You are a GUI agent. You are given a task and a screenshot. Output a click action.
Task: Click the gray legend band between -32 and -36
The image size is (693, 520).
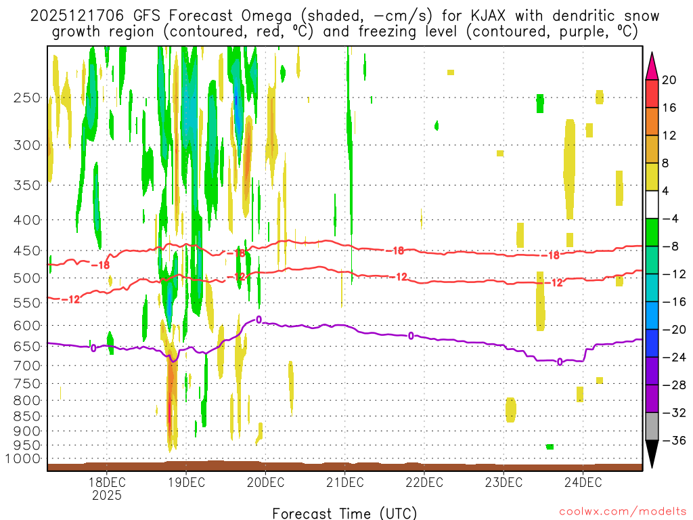click(x=652, y=426)
